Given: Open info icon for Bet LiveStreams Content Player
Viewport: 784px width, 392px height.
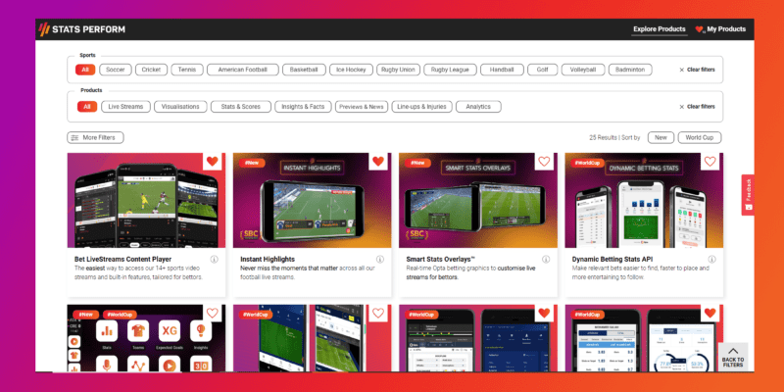Looking at the screenshot, I should [214, 259].
